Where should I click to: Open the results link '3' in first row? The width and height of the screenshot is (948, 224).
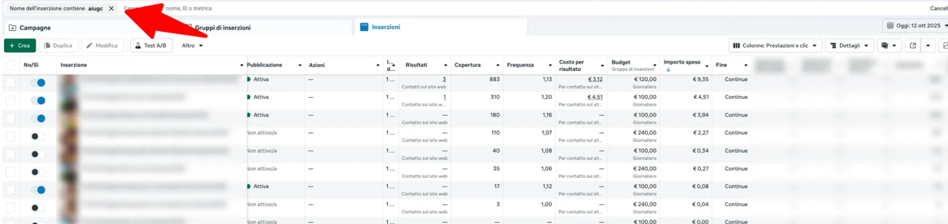point(444,80)
